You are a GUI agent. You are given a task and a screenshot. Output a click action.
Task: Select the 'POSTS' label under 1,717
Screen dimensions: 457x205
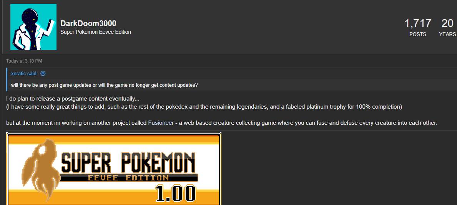tap(418, 35)
